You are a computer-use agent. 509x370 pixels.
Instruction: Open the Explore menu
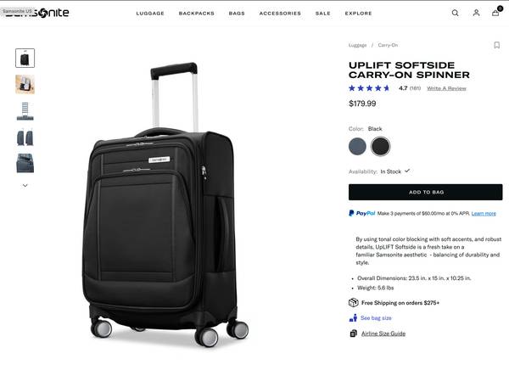358,14
